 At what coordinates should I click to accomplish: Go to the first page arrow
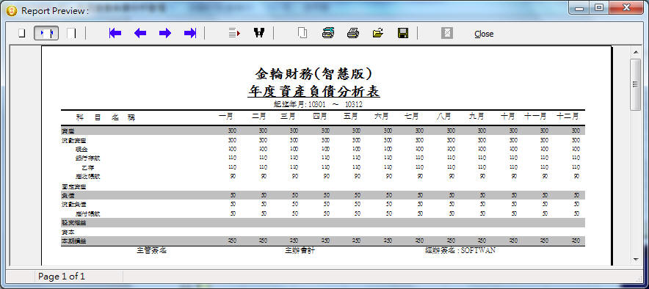tap(115, 34)
